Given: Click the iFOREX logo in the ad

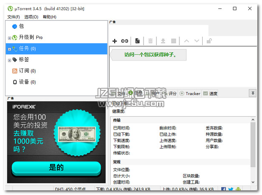Looking at the screenshot, I should 24,107.
